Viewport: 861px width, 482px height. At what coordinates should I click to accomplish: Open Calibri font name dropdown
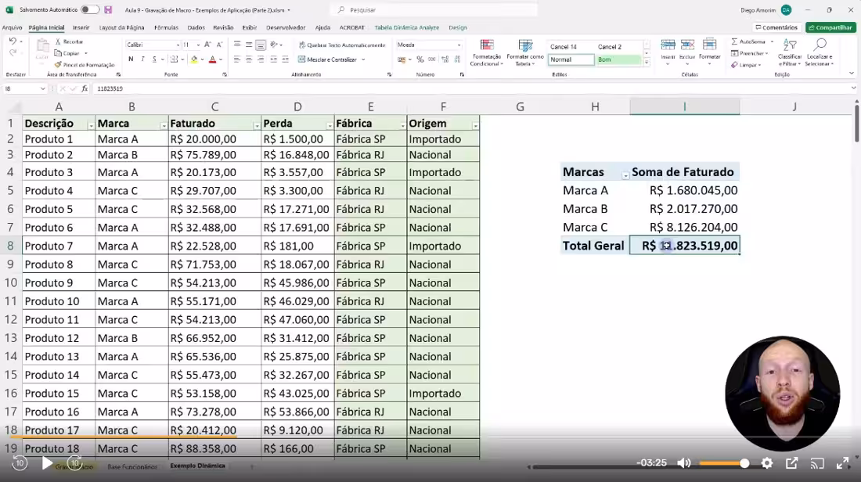(x=178, y=45)
